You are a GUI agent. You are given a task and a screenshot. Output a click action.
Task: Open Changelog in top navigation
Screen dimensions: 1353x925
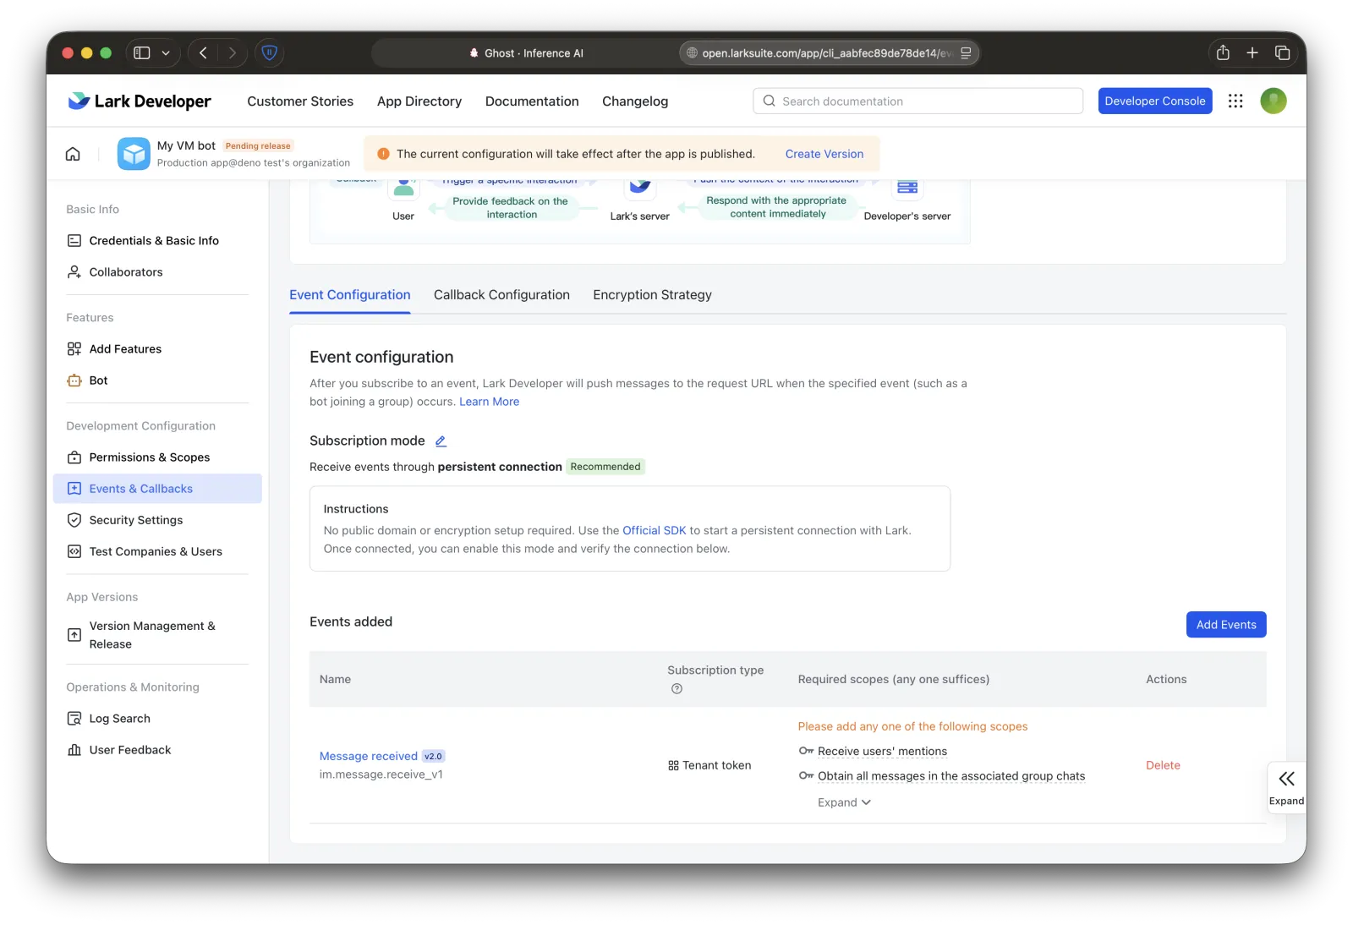[x=635, y=101]
